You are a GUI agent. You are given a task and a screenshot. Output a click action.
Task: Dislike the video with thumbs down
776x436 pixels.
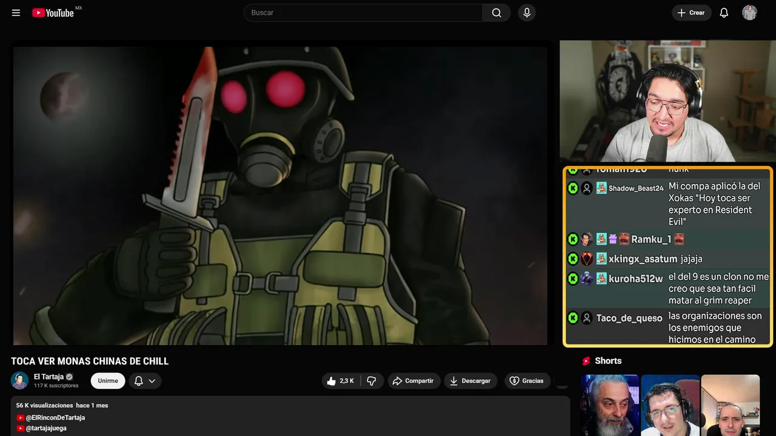(x=372, y=381)
